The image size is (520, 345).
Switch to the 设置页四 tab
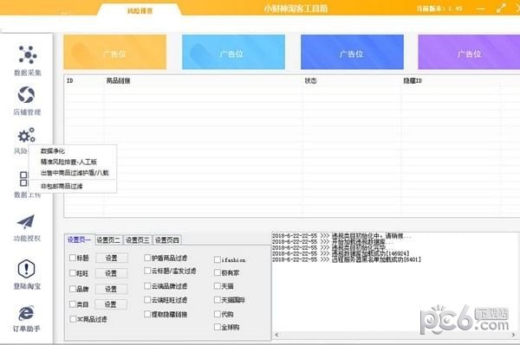(x=167, y=240)
